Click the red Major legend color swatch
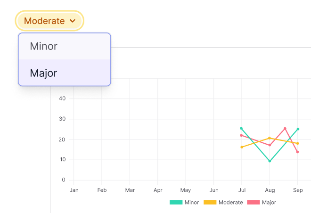 [x=253, y=203]
